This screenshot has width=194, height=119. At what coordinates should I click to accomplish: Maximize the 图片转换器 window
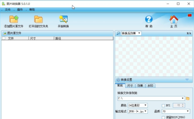(178, 4)
